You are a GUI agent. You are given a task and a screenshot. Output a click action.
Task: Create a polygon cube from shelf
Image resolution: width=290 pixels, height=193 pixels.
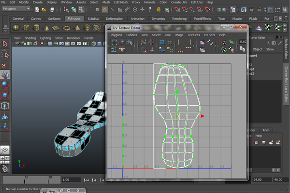tap(26, 28)
